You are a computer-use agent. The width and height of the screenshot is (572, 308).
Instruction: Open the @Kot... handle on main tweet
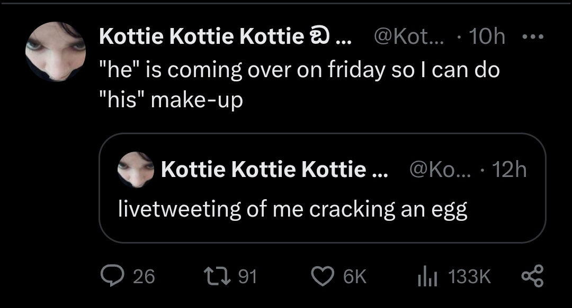point(401,36)
